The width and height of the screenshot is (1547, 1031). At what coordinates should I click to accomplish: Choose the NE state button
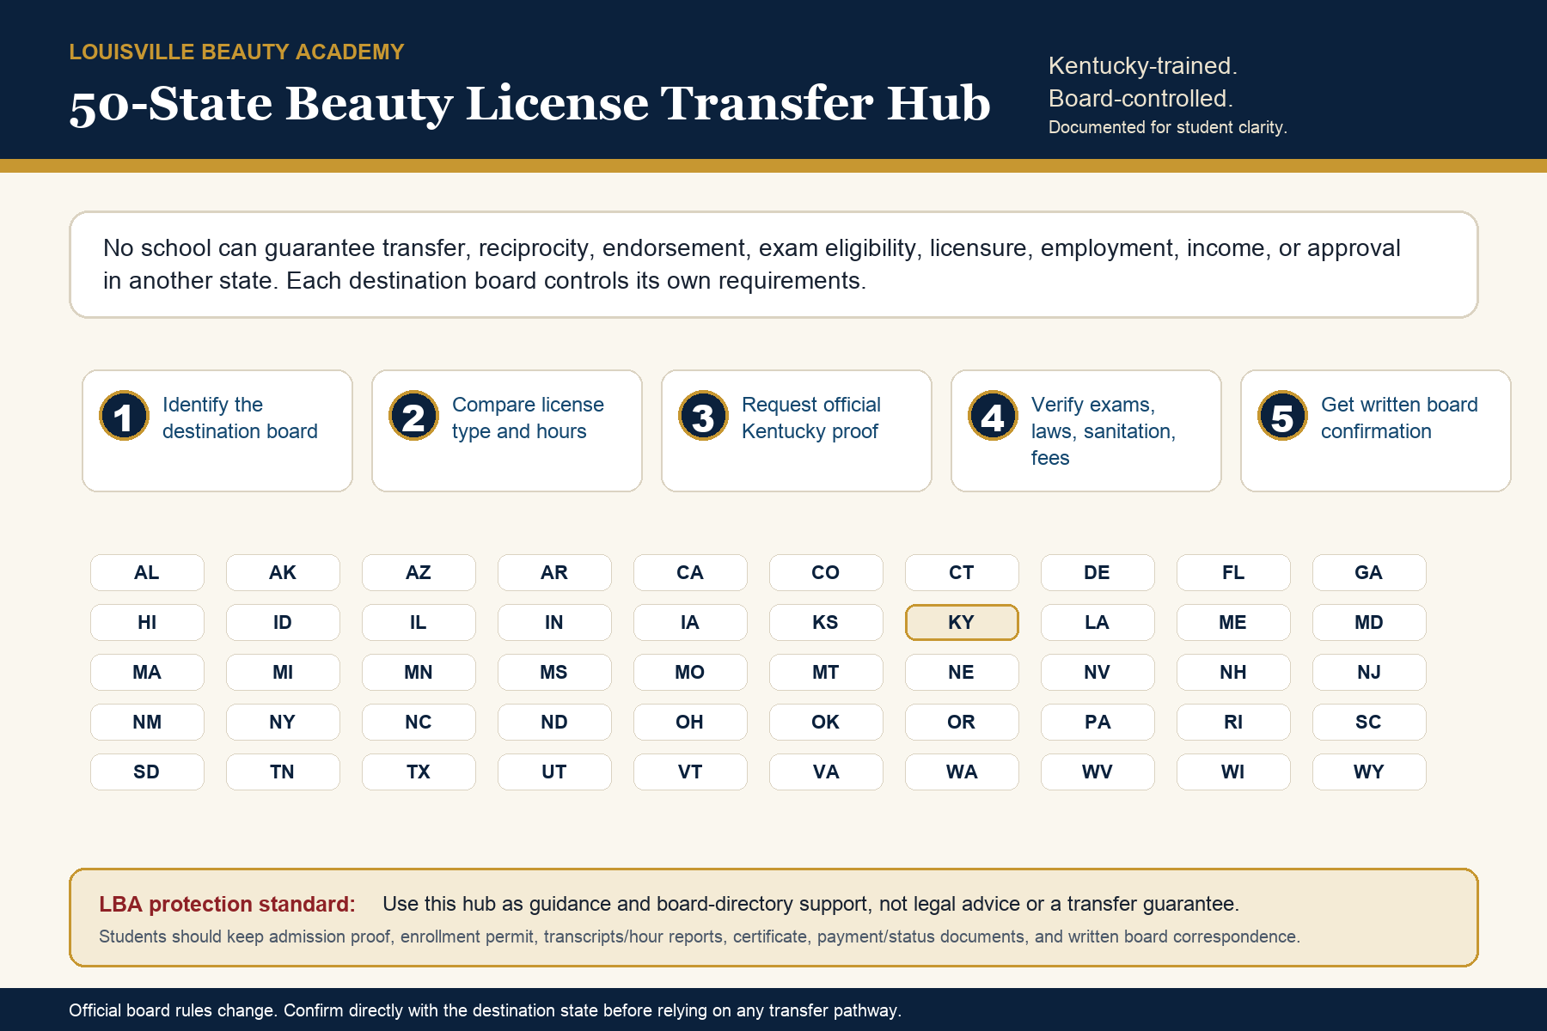point(962,672)
